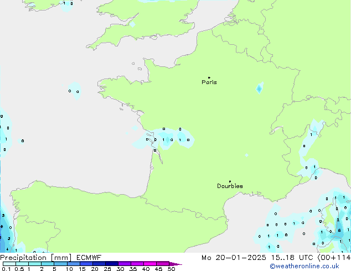The image size is (351, 271).
Task: Click the 35 legend value
Action: 133,269
